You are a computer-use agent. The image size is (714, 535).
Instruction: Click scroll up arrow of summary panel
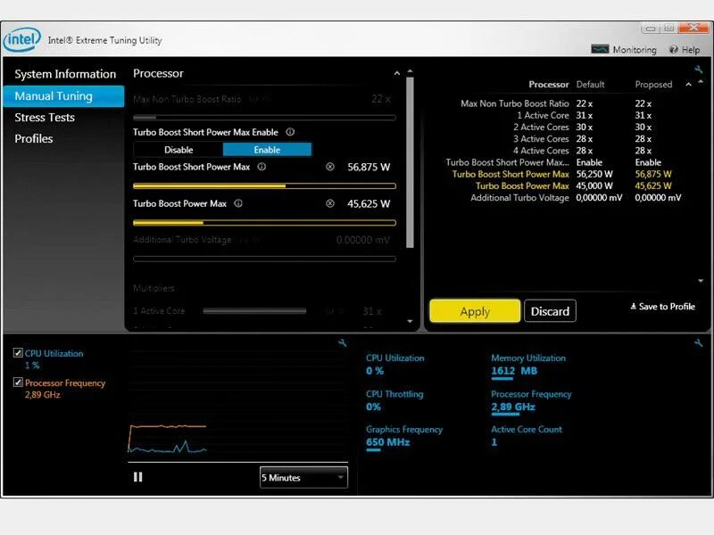(701, 82)
